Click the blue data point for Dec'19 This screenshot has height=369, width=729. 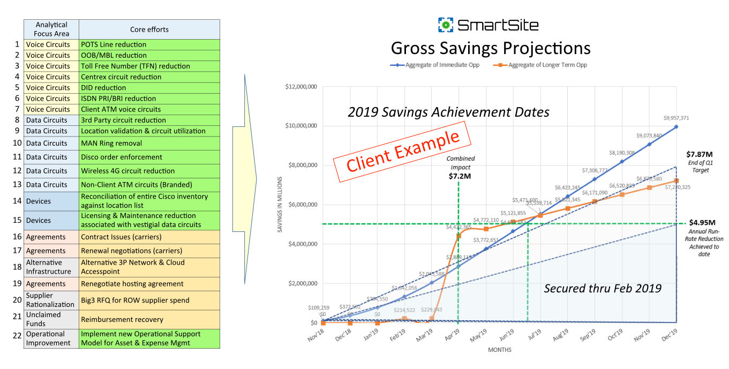click(677, 126)
